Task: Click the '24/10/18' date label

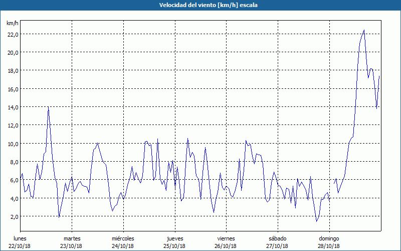Action: [x=123, y=246]
